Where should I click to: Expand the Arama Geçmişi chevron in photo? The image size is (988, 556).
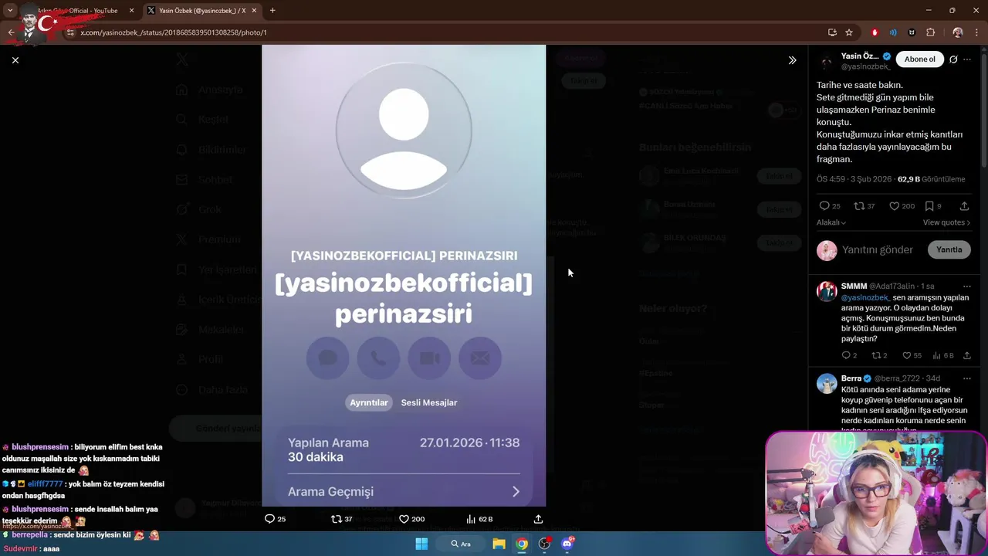coord(516,491)
